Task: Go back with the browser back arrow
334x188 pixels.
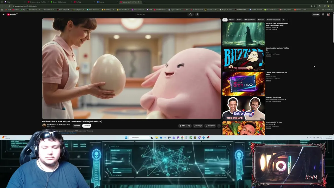Action: [x=2, y=6]
